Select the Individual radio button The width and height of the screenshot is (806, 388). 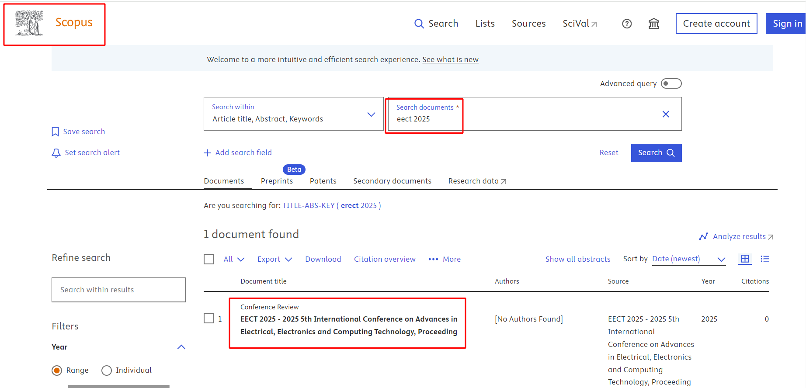[x=107, y=371]
